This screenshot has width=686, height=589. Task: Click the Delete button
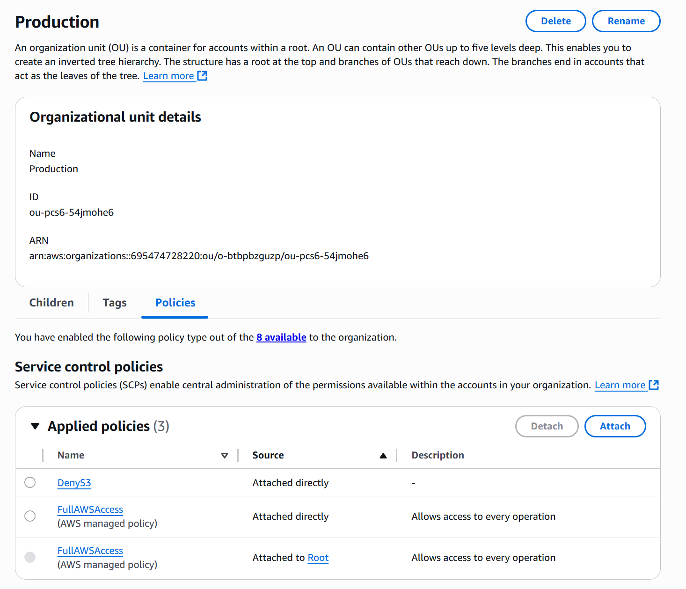(x=555, y=21)
